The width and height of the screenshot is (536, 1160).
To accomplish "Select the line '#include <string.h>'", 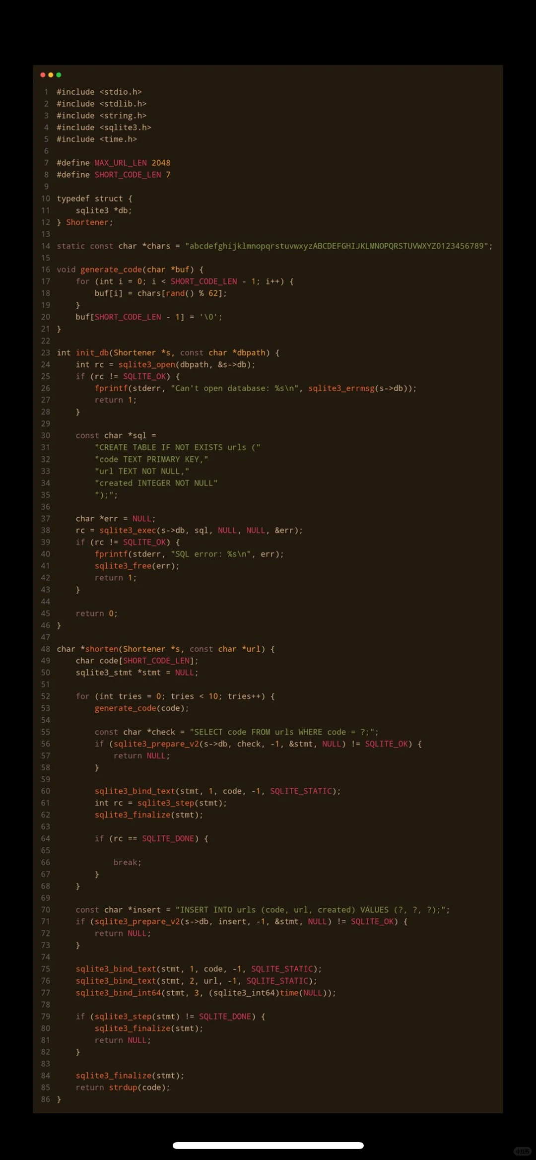I will click(102, 116).
